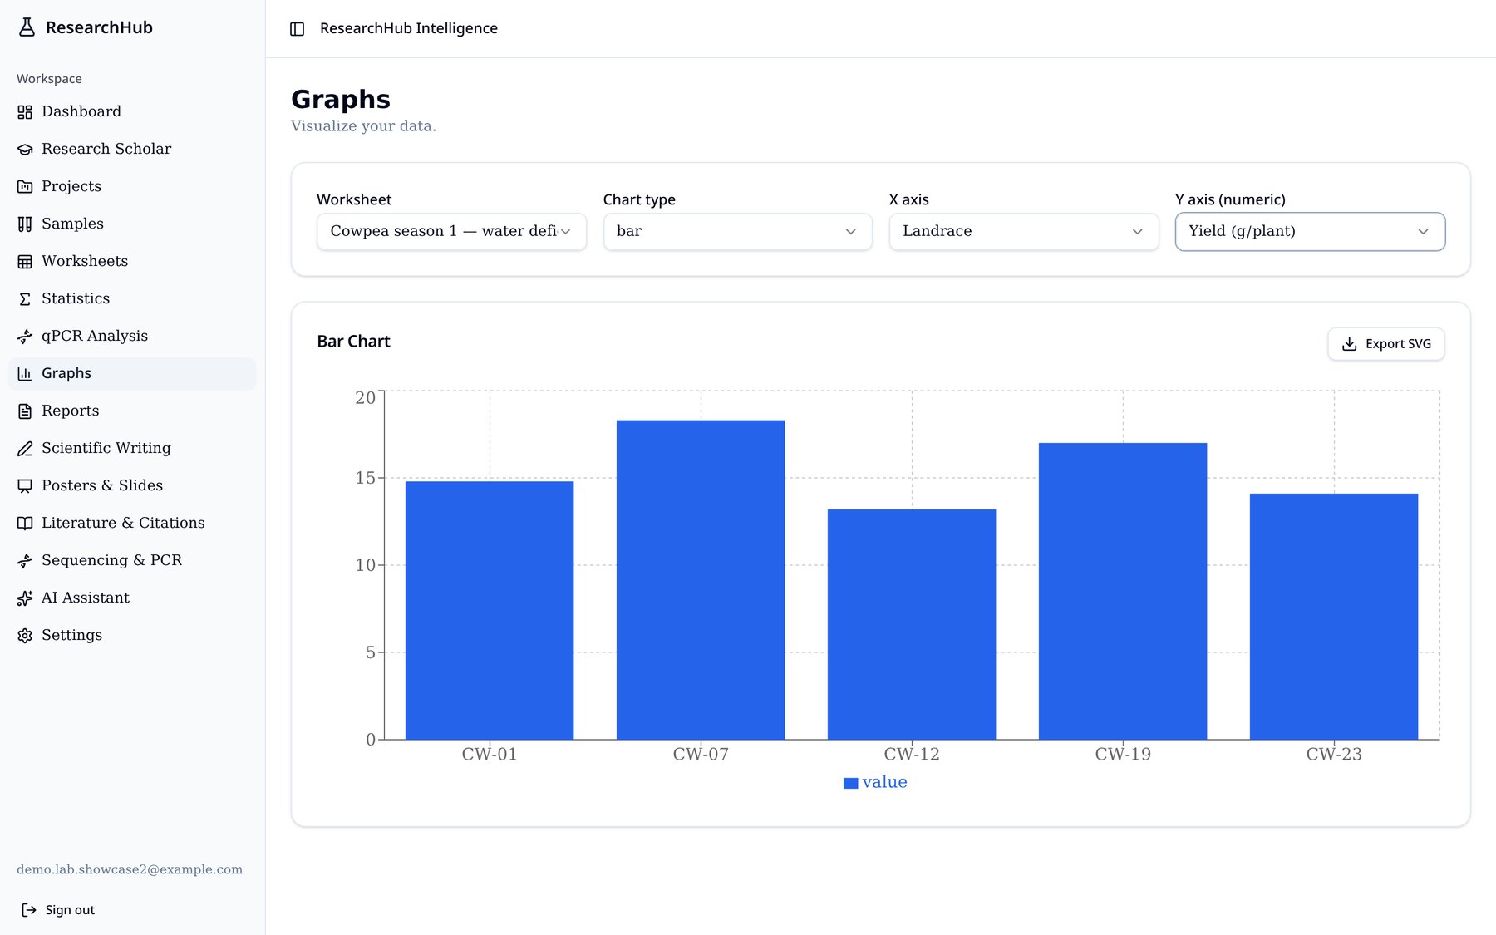Image resolution: width=1496 pixels, height=935 pixels.
Task: Click the Research Scholar graduation cap icon
Action: tap(25, 150)
